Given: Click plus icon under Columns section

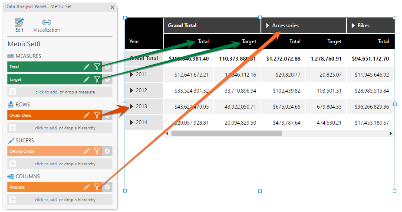Looking at the screenshot, I should pos(13,200).
